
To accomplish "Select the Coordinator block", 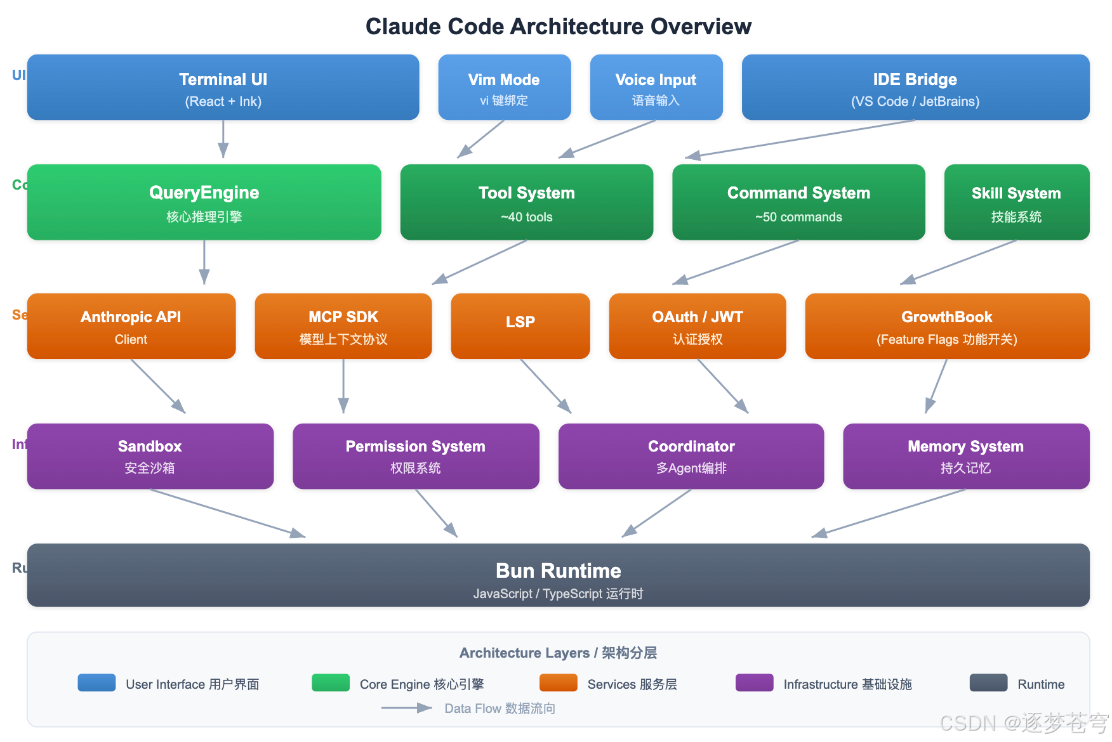I will click(691, 456).
